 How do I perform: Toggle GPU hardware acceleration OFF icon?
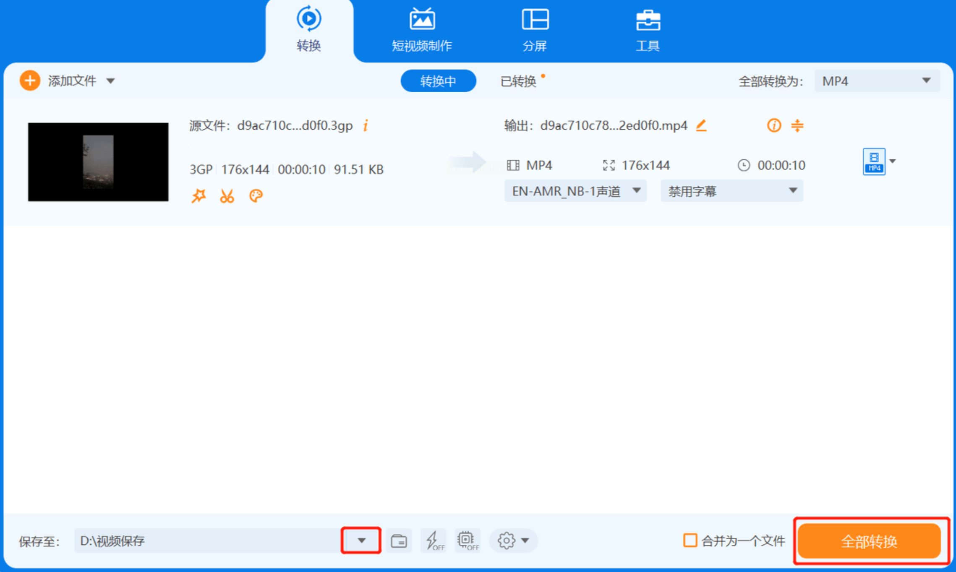[468, 541]
